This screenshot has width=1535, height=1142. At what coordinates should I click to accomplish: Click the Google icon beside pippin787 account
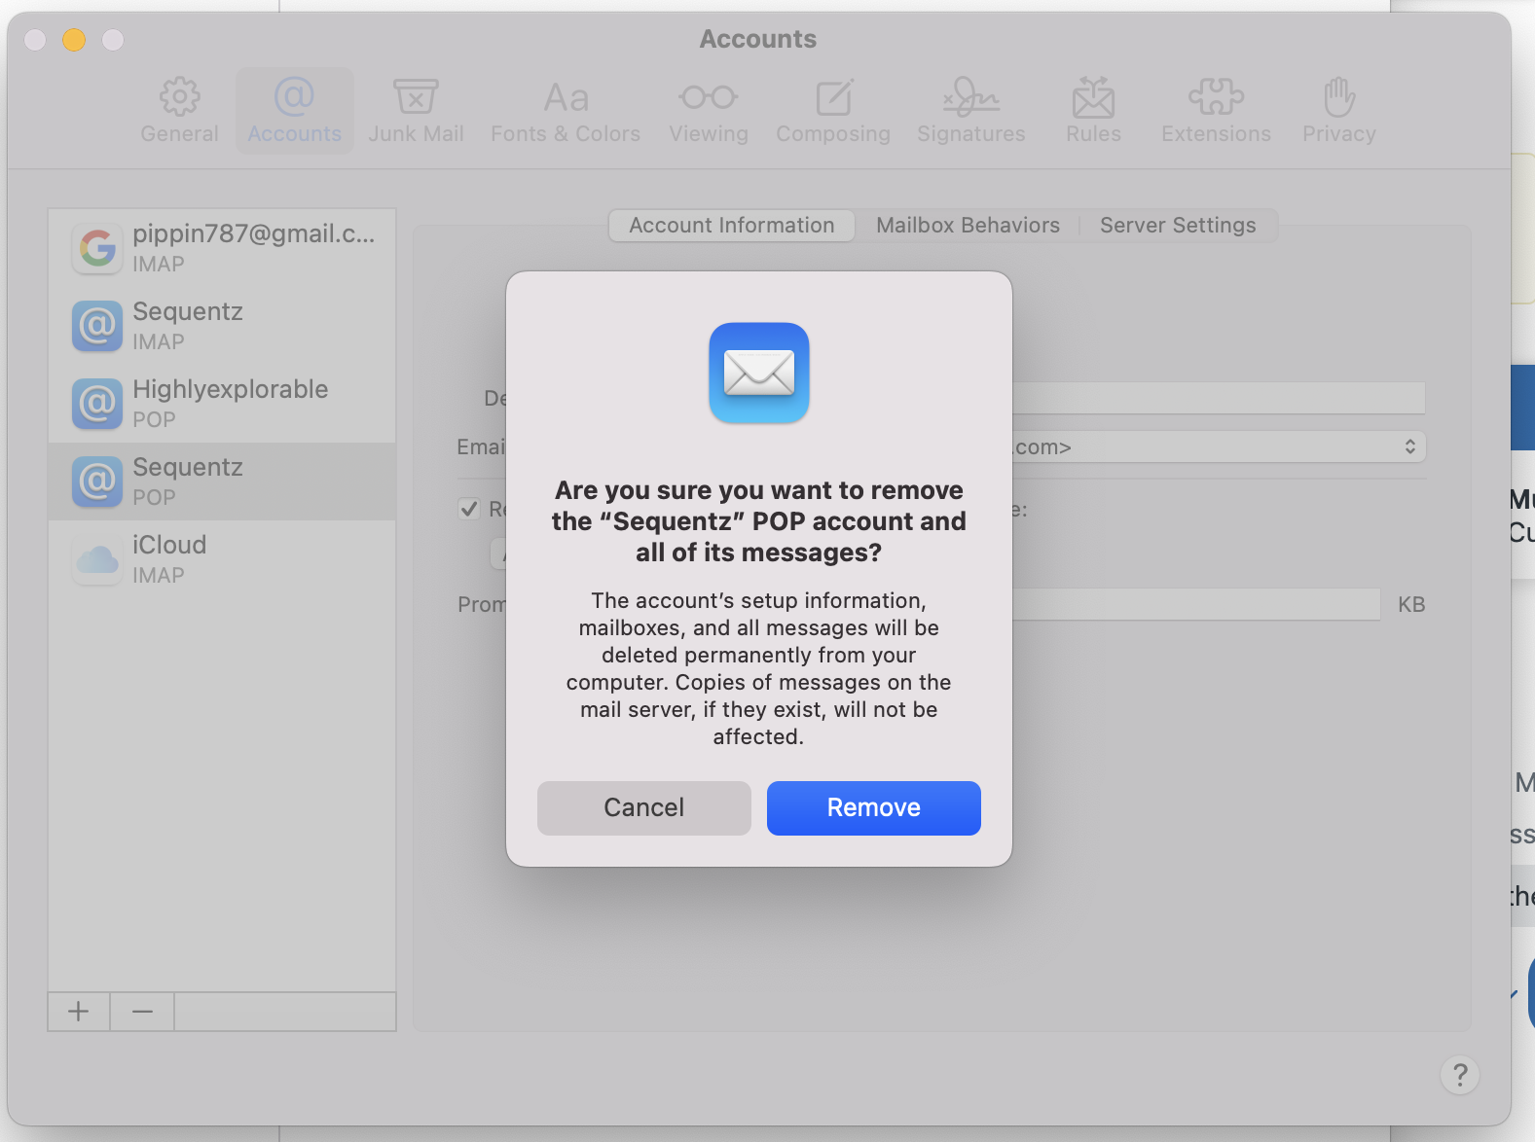pos(97,248)
